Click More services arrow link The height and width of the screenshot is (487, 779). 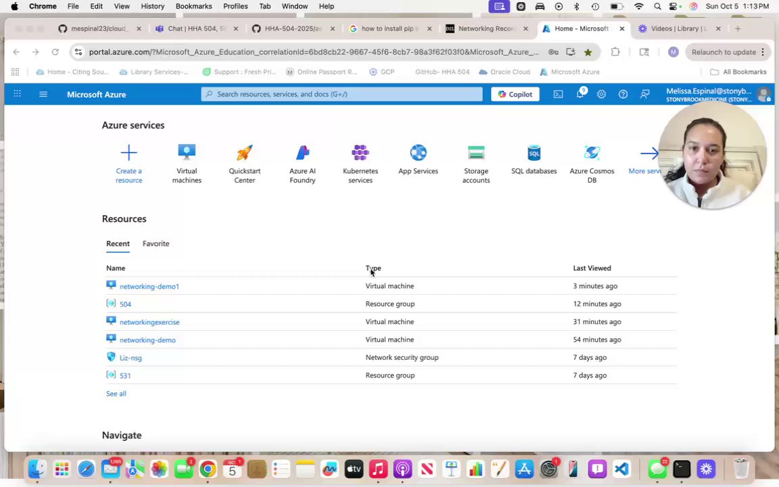tap(644, 160)
